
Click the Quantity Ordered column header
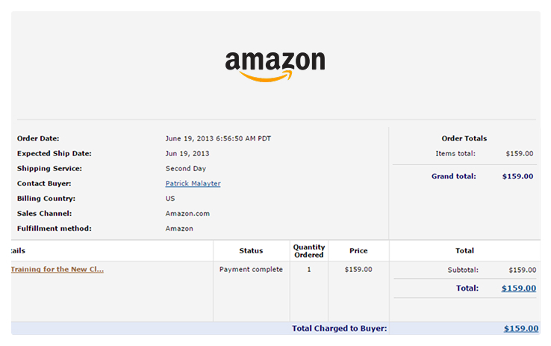pyautogui.click(x=309, y=251)
